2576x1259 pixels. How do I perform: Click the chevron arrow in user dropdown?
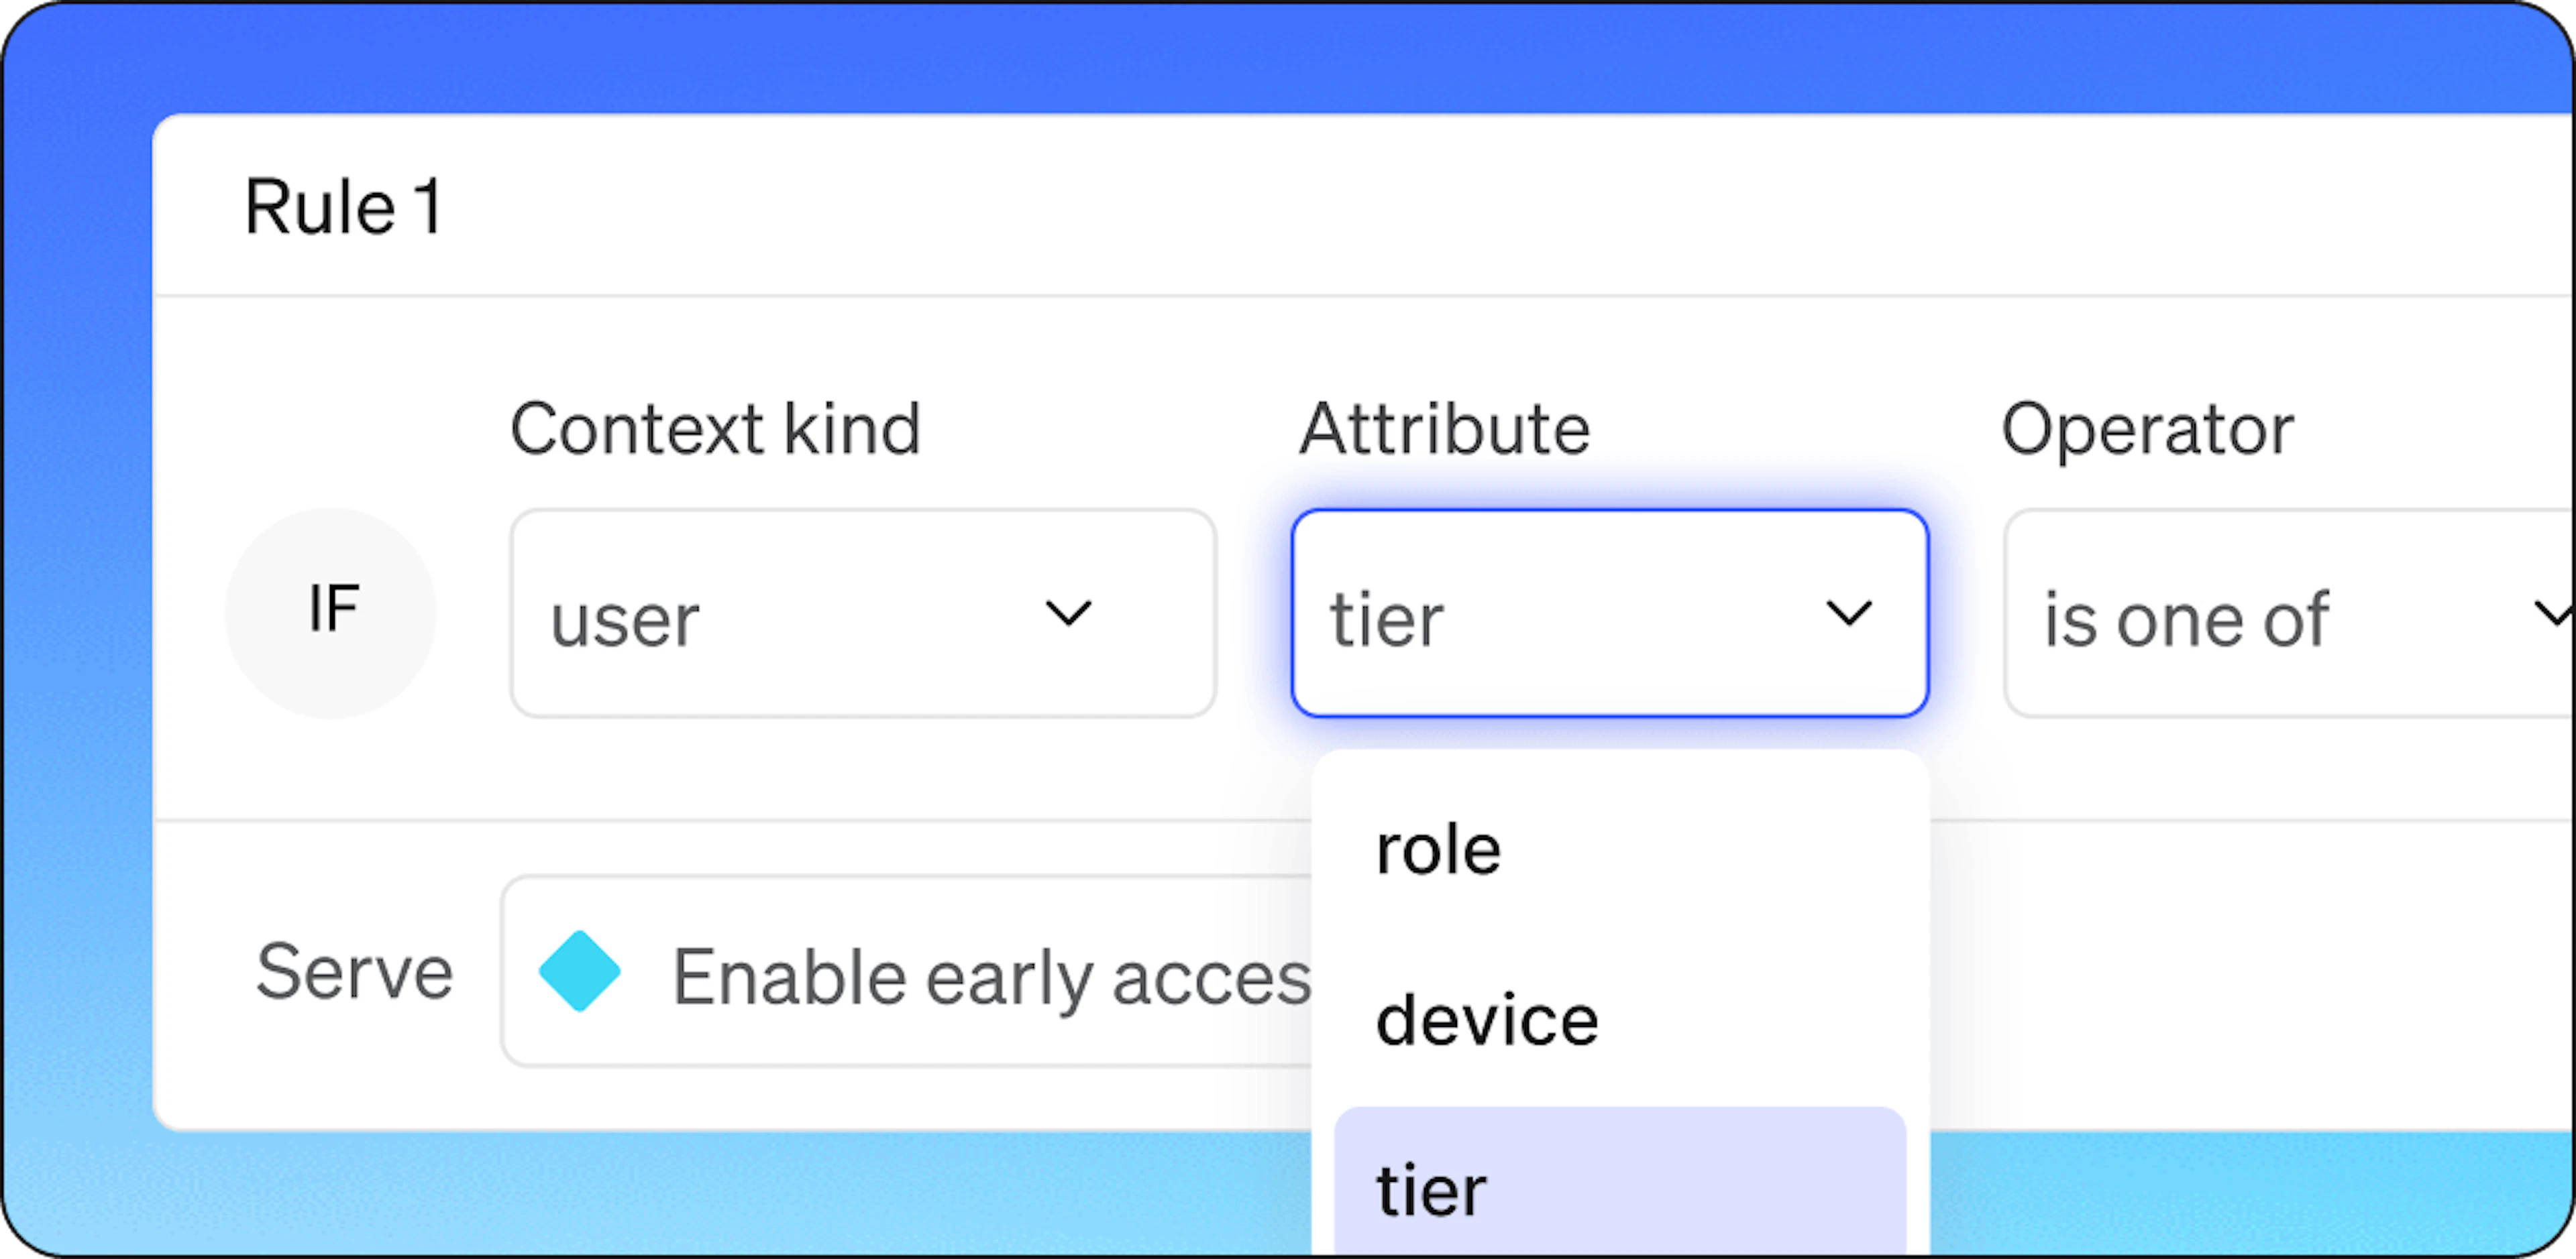(x=1068, y=613)
